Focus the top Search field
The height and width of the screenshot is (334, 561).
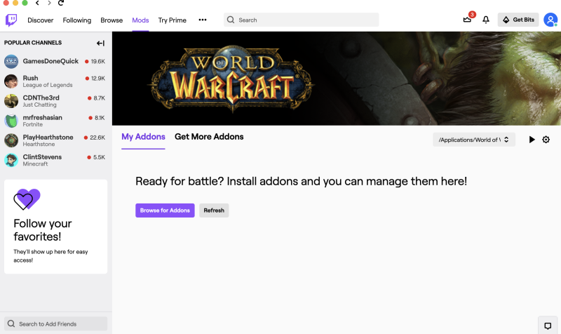(302, 20)
